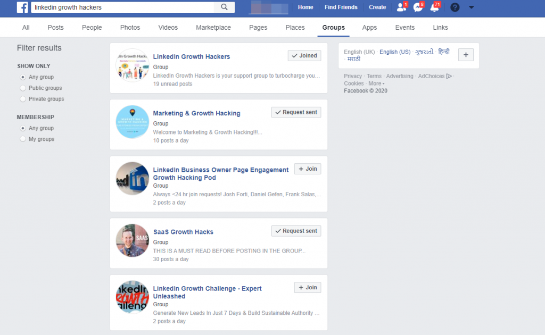This screenshot has height=335, width=545.
Task: Click the search magnifier icon
Action: point(224,7)
